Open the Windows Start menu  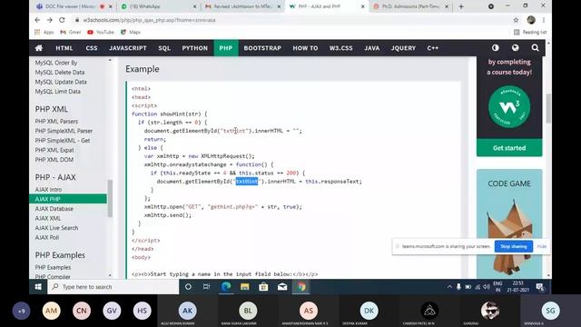point(38,287)
